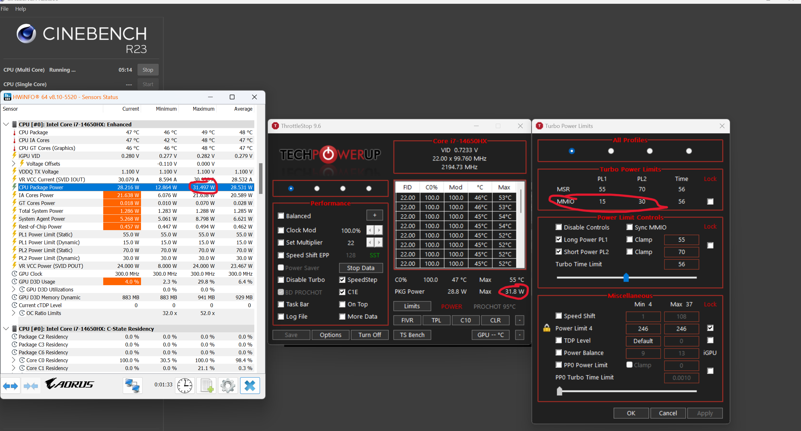Screen dimensions: 801x431
Task: Click HWiNFO shrink layout arrows icon
Action: [x=31, y=386]
